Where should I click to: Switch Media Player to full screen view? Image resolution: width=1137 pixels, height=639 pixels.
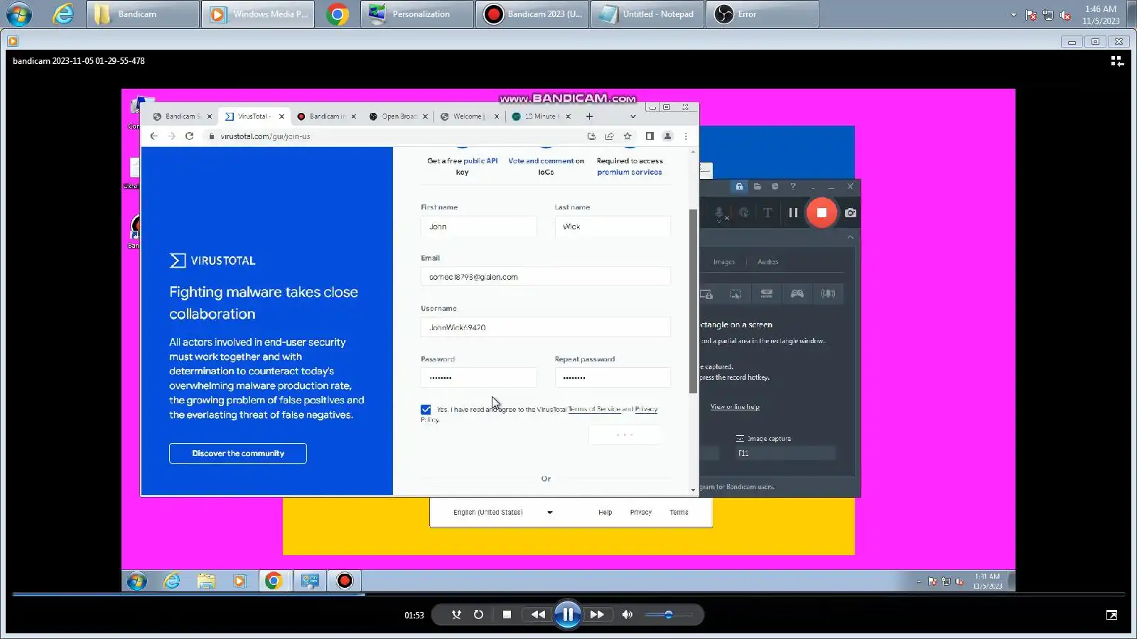(x=1111, y=615)
